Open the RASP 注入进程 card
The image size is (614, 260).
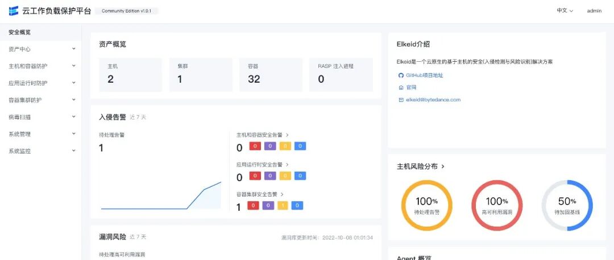pyautogui.click(x=341, y=75)
